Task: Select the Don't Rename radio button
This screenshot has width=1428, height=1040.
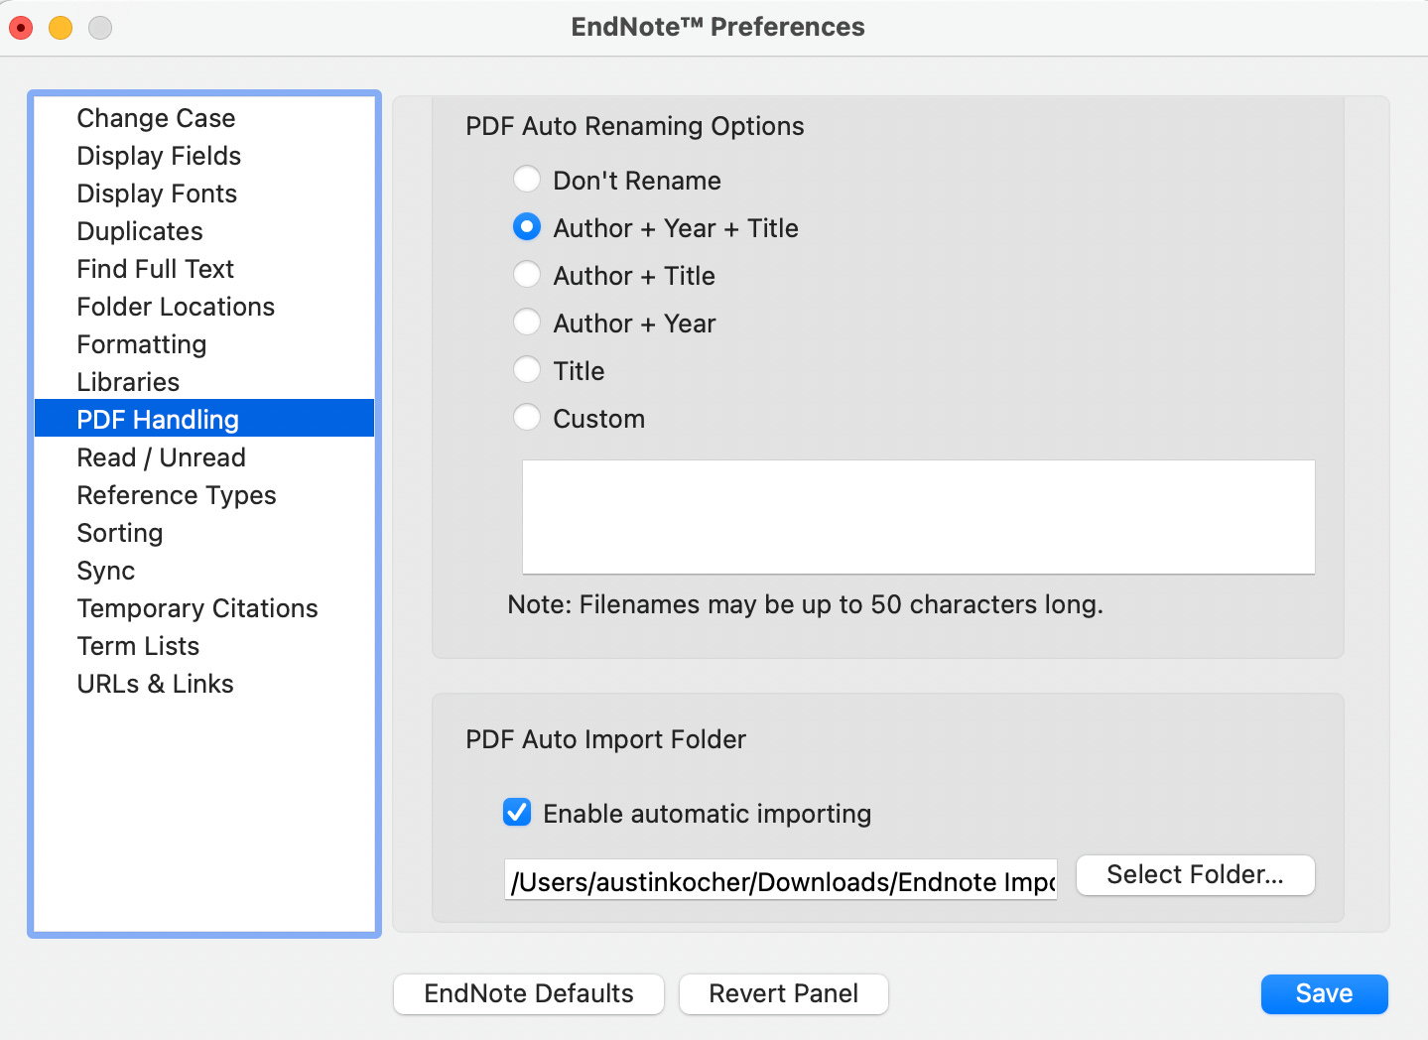Action: (x=527, y=180)
